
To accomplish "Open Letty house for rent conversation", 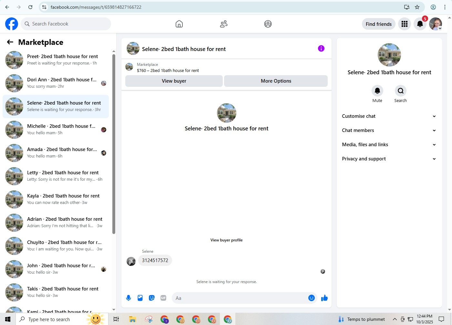I will tap(56, 176).
